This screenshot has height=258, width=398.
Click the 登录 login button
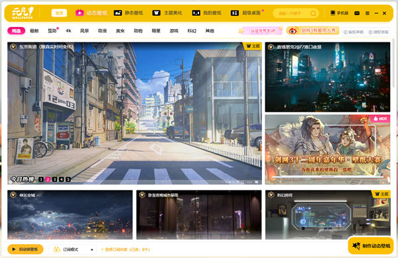59,13
